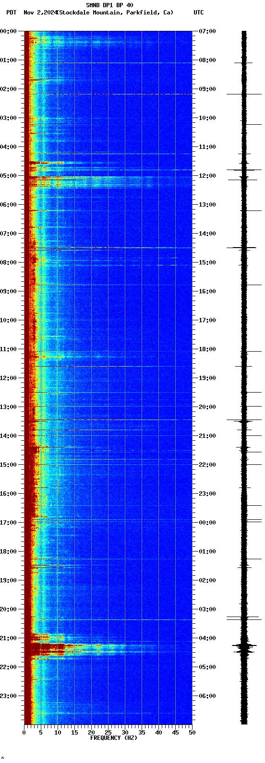This screenshot has height=763, width=265.
Task: Click the 02:00 UTC axis label
Action: (207, 580)
